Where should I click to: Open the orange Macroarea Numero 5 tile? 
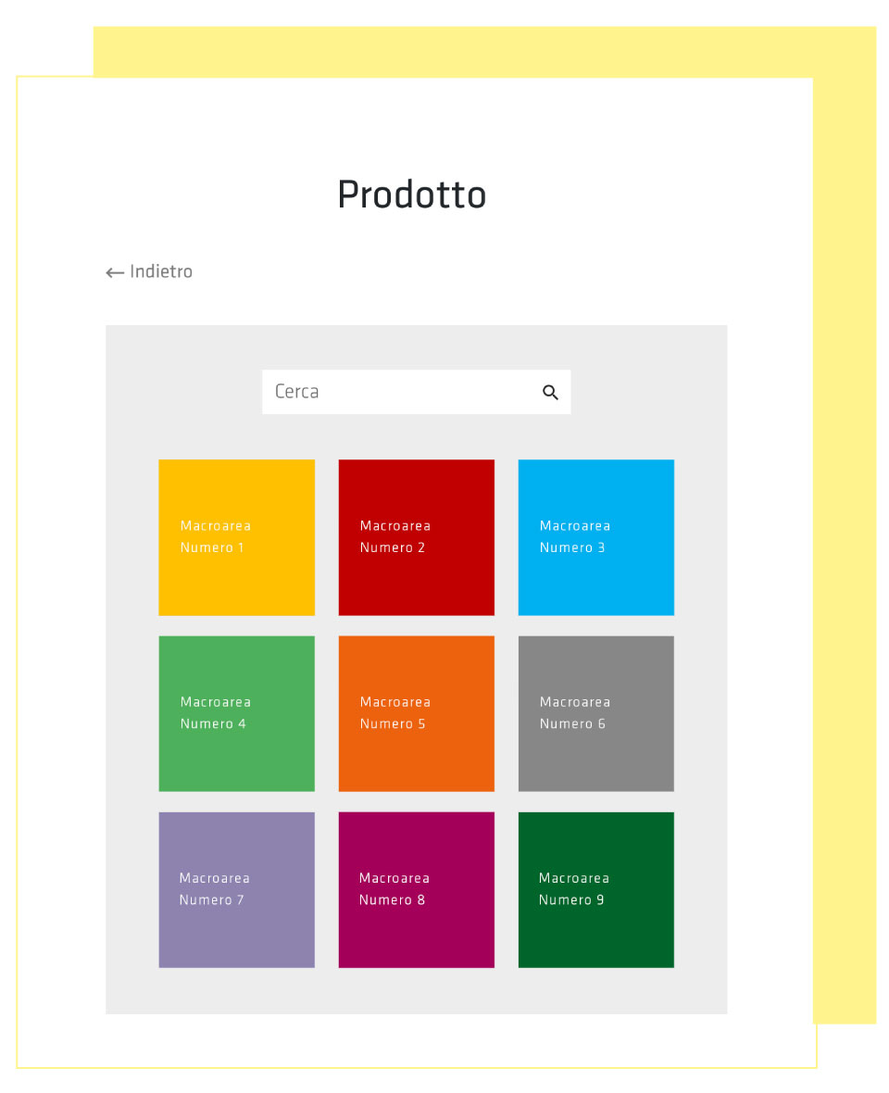point(417,714)
